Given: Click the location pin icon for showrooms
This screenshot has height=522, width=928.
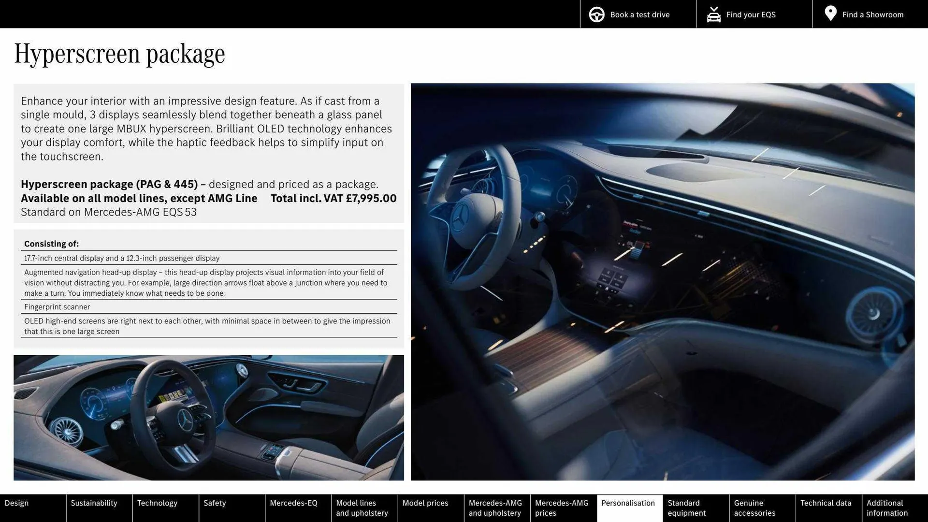Looking at the screenshot, I should (830, 14).
